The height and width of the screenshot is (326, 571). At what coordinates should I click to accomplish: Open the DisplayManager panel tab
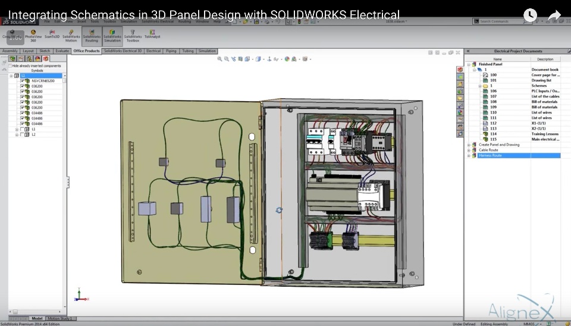[37, 59]
